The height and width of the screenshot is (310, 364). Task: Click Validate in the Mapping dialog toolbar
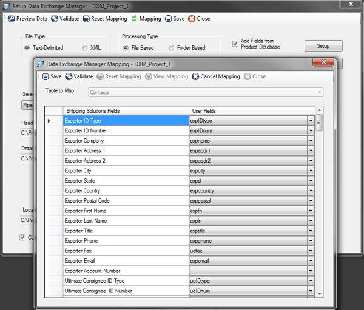click(69, 76)
